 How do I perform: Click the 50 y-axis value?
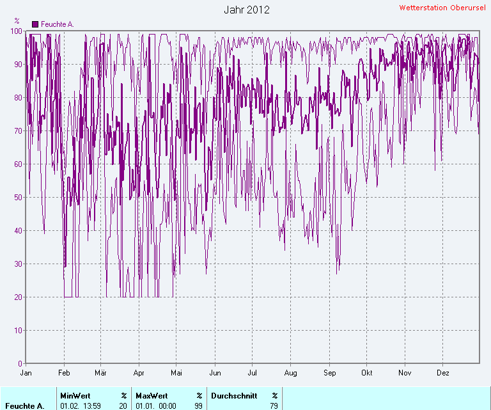coord(18,198)
